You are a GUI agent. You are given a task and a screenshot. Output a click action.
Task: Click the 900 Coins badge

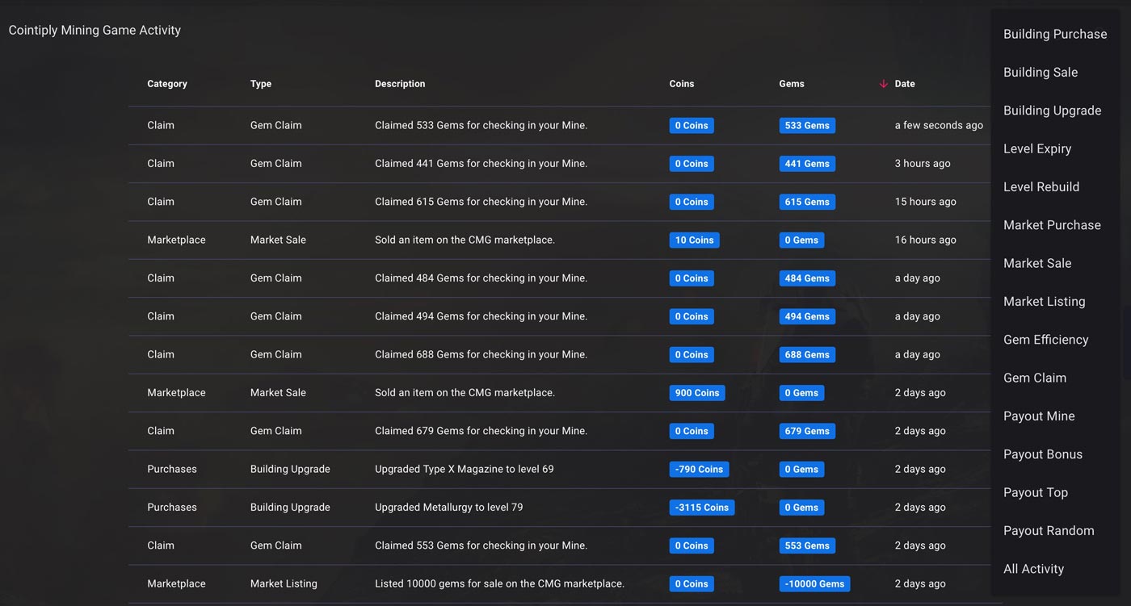click(x=697, y=393)
